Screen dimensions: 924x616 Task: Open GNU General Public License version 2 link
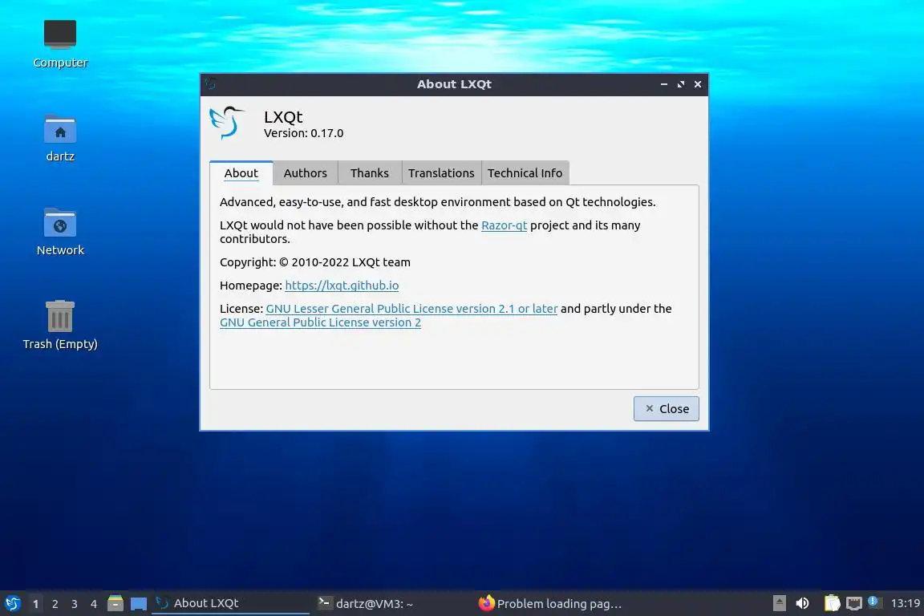click(320, 322)
